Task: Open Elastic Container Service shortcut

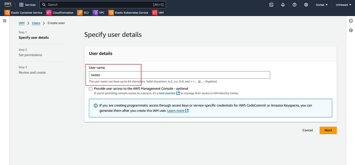Action: (24, 13)
